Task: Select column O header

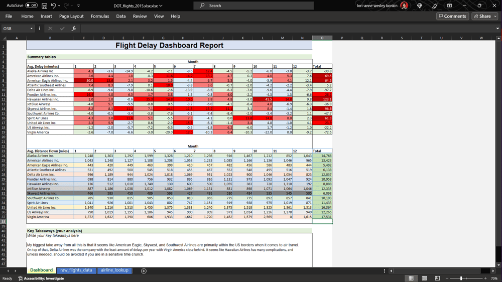Action: click(x=322, y=38)
